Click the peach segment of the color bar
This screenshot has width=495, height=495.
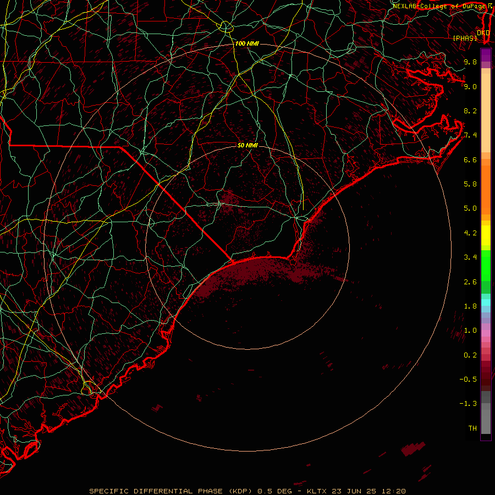[x=486, y=114]
